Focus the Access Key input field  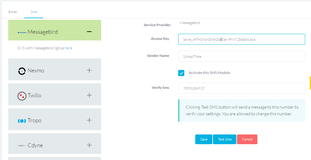pyautogui.click(x=242, y=39)
